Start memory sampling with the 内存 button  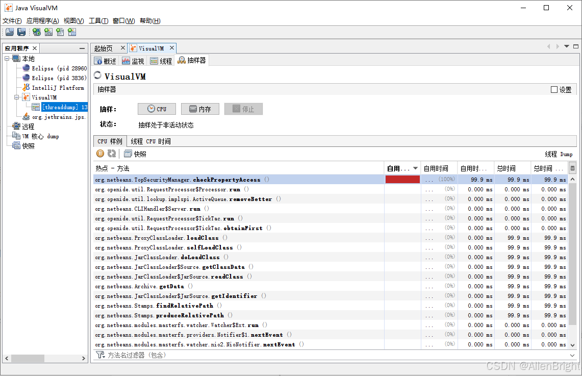(x=200, y=109)
